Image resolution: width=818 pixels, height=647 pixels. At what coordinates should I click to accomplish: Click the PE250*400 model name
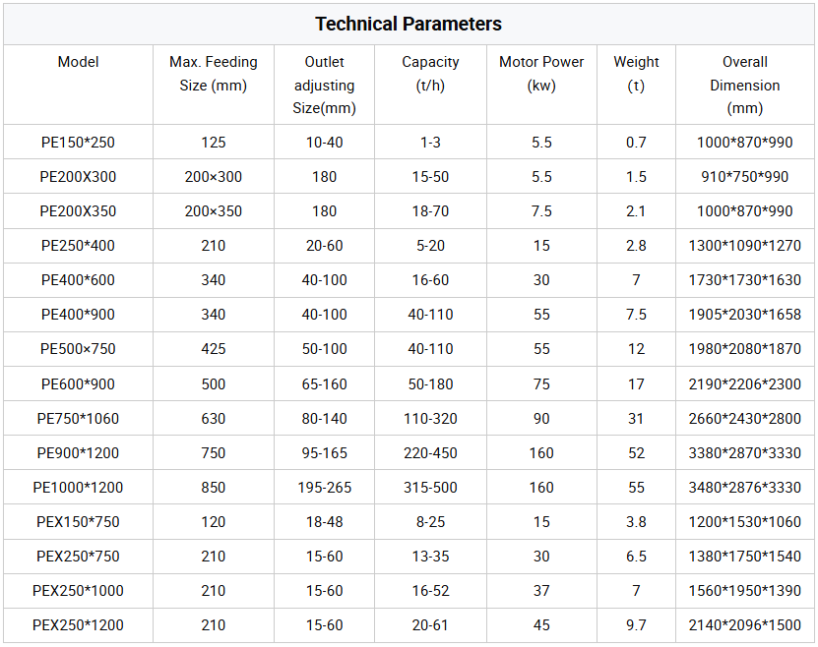pyautogui.click(x=78, y=246)
